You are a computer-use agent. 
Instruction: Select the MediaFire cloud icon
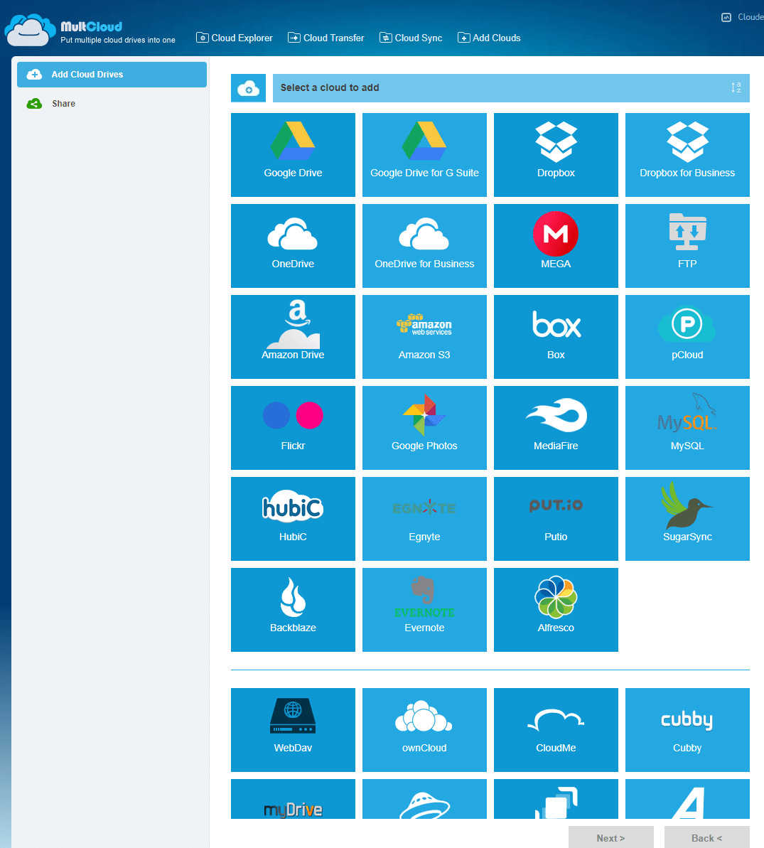[x=556, y=427]
